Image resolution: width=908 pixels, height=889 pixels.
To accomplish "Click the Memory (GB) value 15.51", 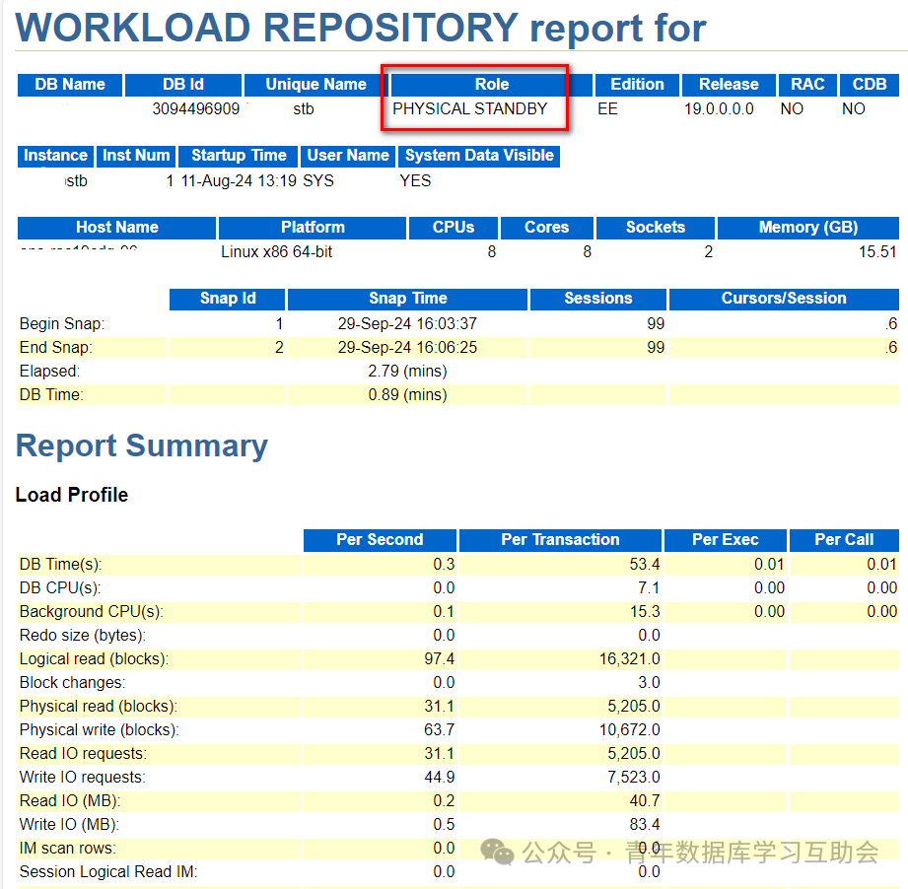I will 877,251.
